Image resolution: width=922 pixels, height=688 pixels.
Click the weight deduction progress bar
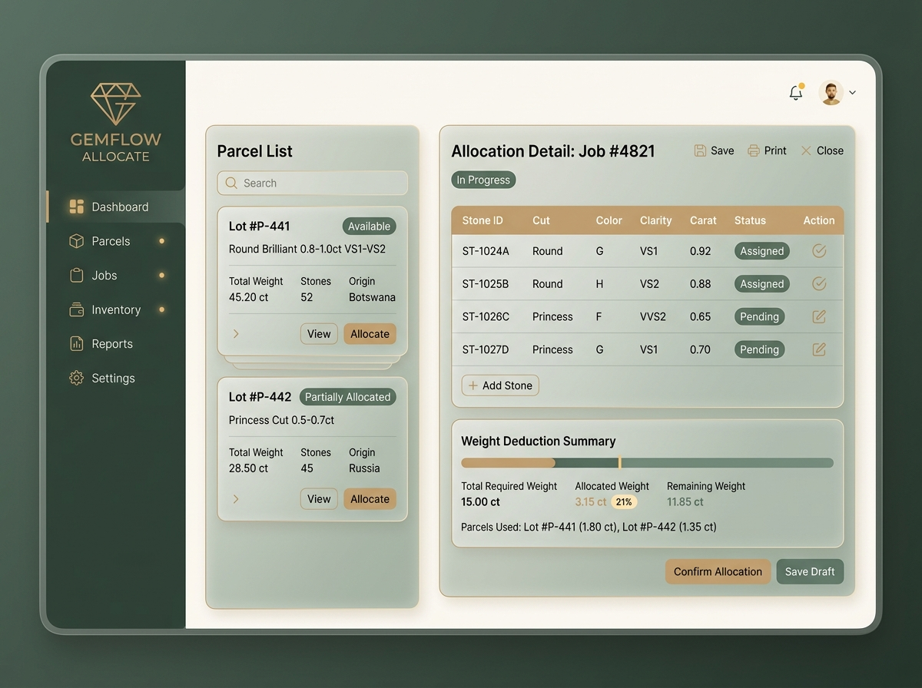tap(647, 463)
